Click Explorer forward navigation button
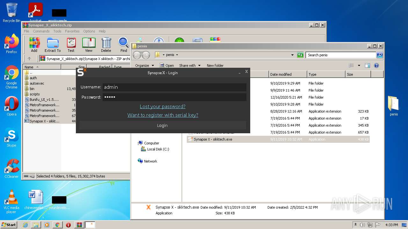 pyautogui.click(x=146, y=55)
